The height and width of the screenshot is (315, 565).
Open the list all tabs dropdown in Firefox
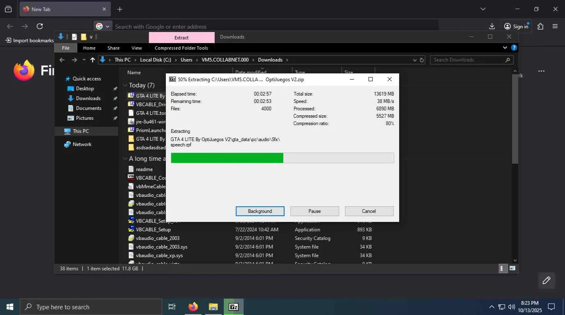483,9
